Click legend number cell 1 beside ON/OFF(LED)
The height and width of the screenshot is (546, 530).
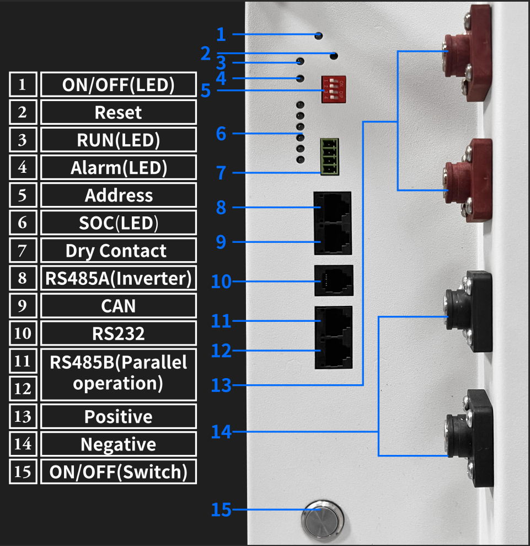click(23, 84)
